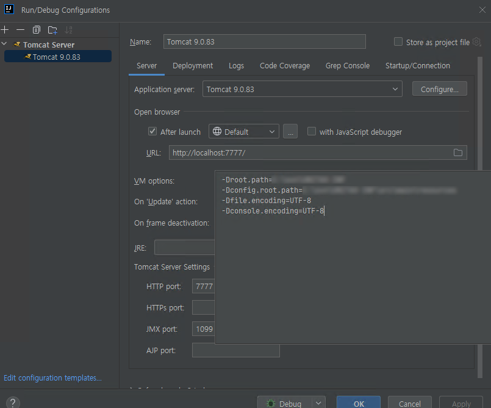
Task: Add a new configuration with plus icon
Action: click(5, 30)
